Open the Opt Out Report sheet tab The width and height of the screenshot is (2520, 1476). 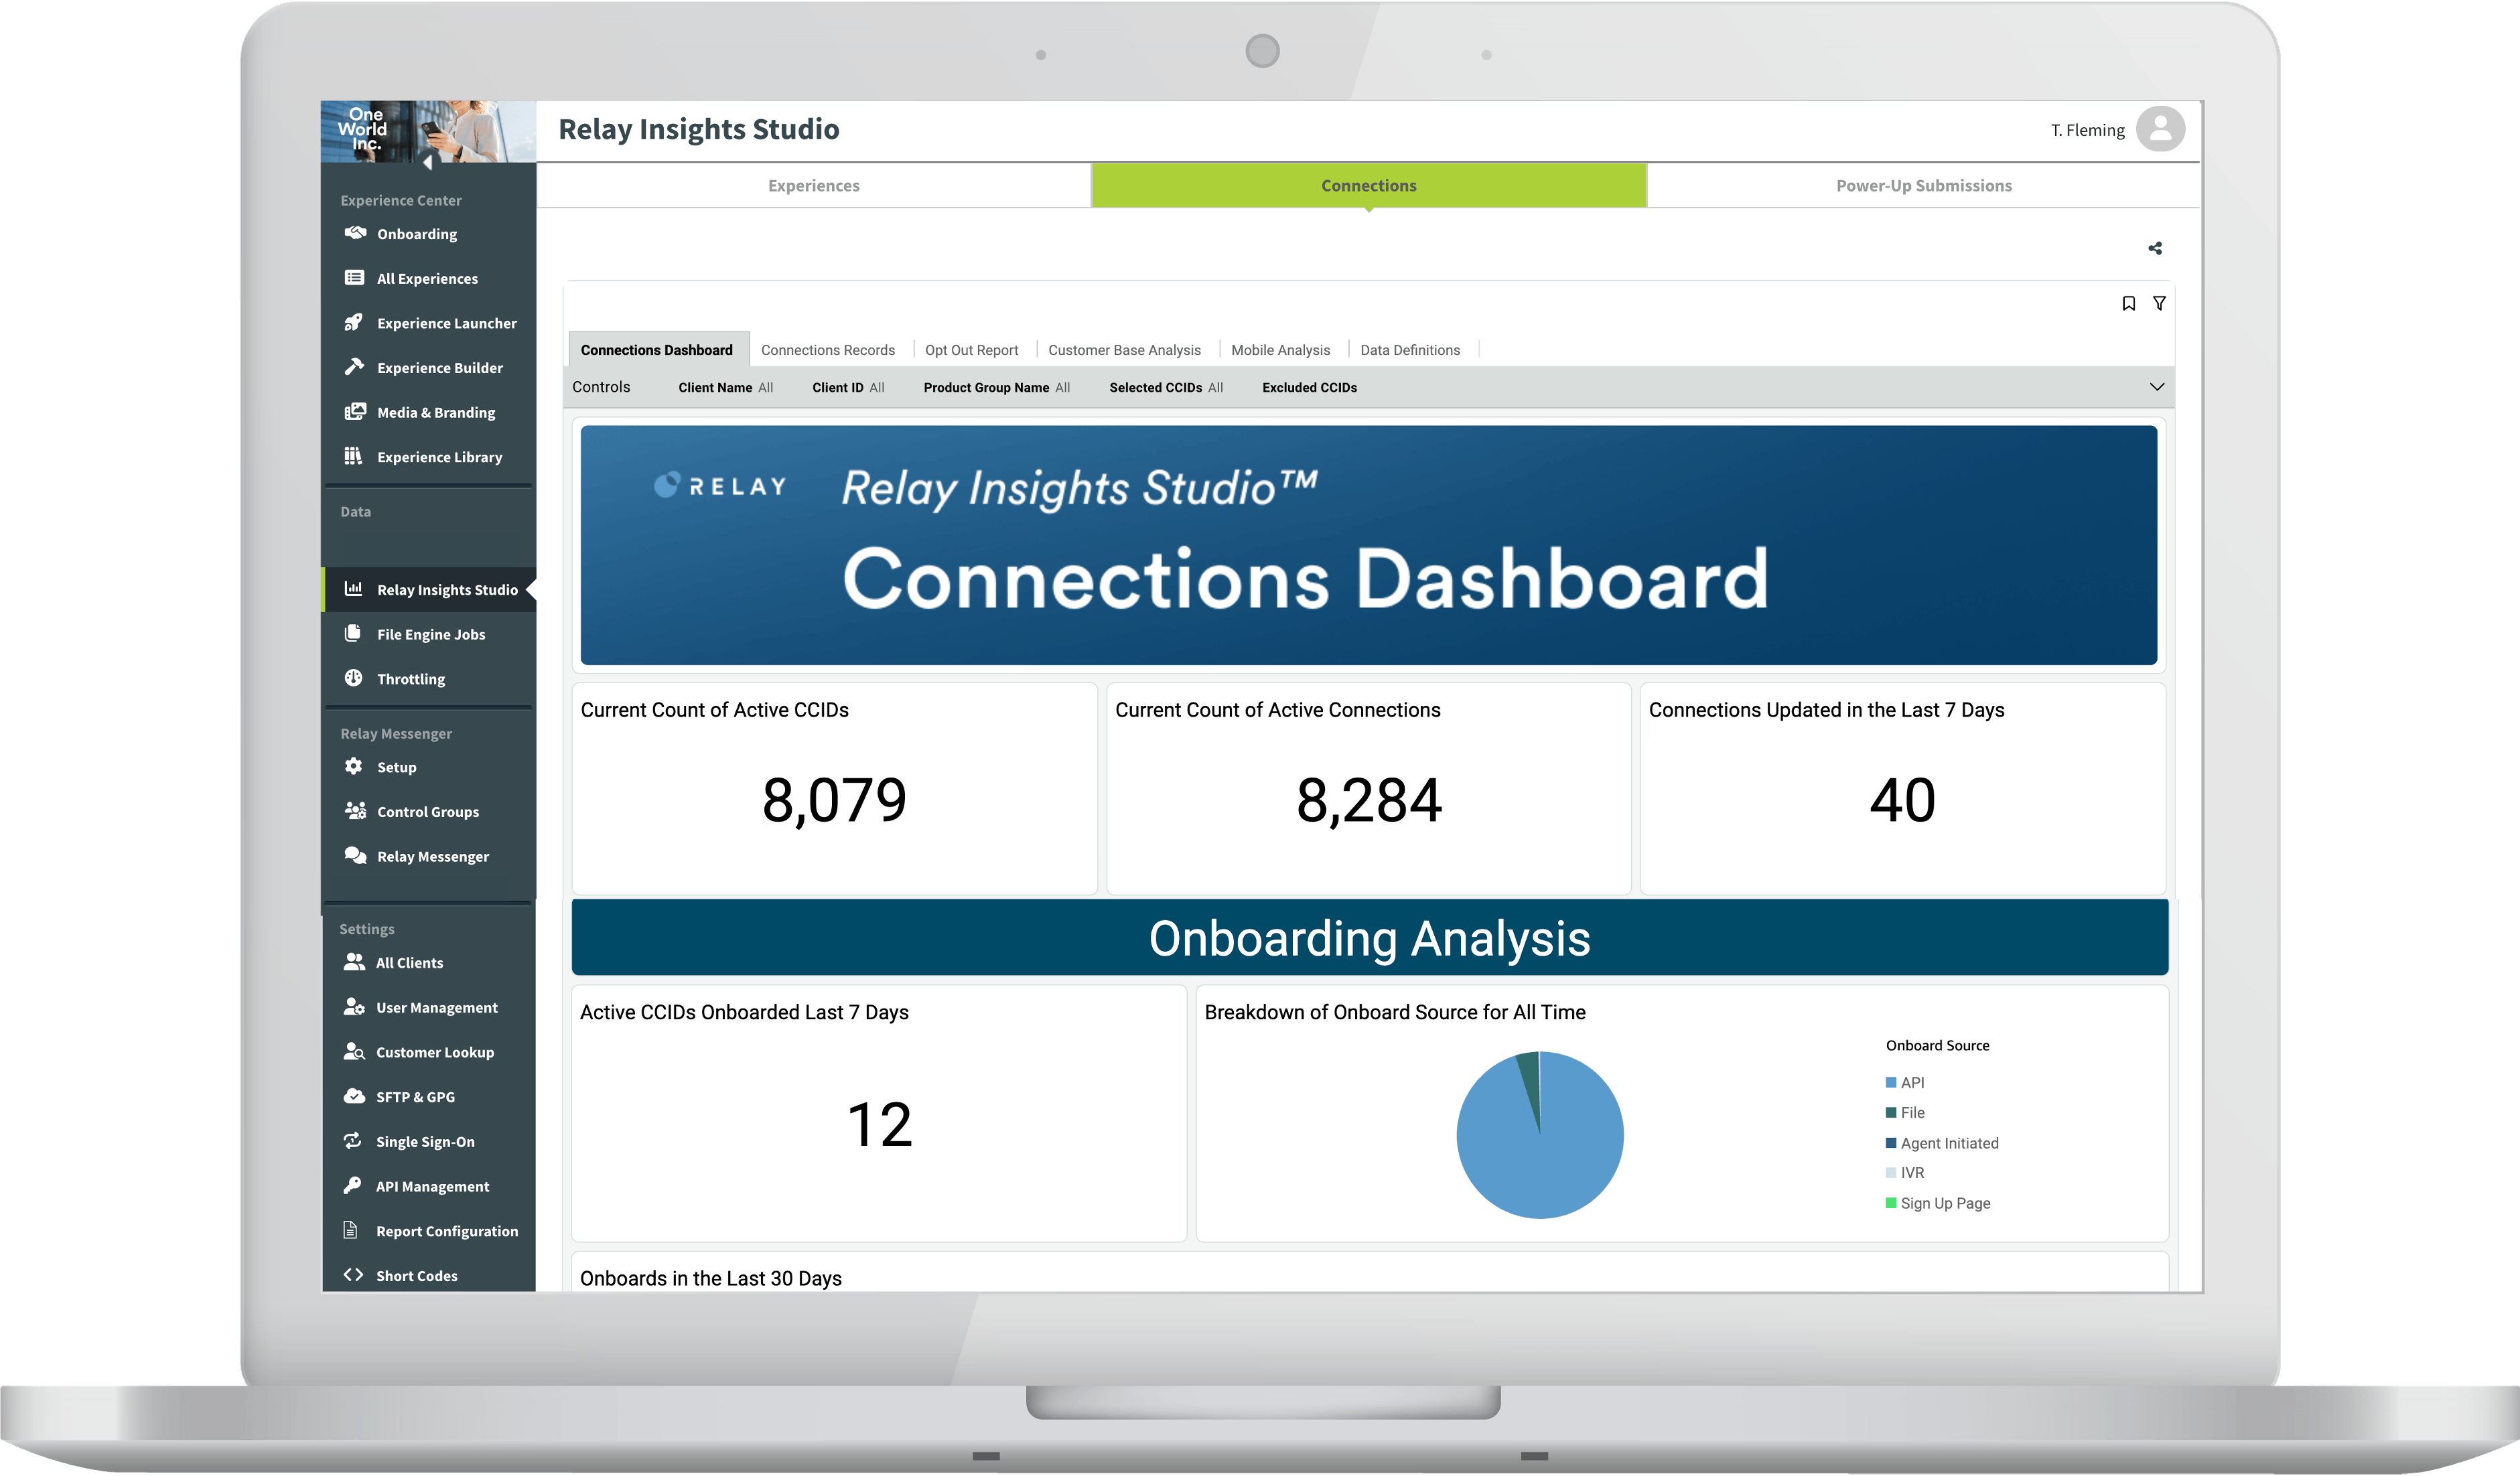click(x=971, y=350)
